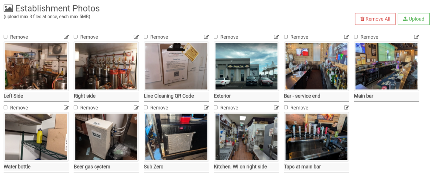Viewport: 433px width, 177px height.
Task: Edit caption icon for Left Side photo
Action: tap(66, 37)
